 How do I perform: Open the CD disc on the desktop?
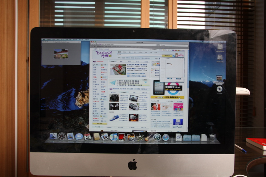pos(219,90)
